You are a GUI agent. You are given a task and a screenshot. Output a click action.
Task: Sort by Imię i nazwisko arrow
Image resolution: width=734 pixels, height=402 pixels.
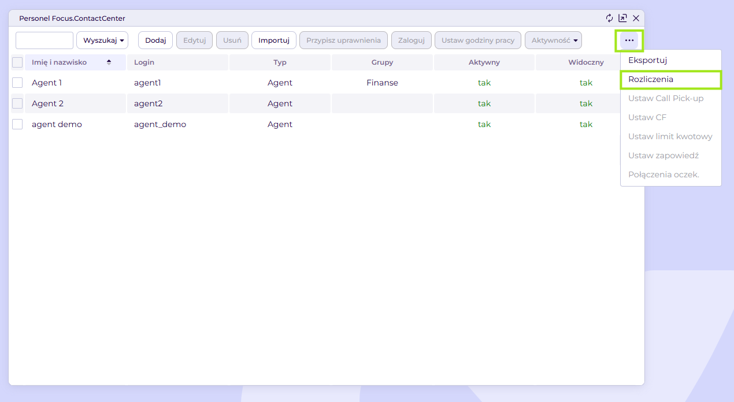(x=109, y=62)
